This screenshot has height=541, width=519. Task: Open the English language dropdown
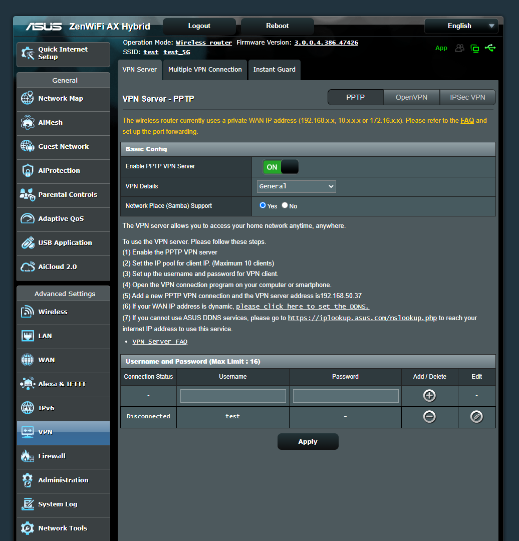[460, 26]
